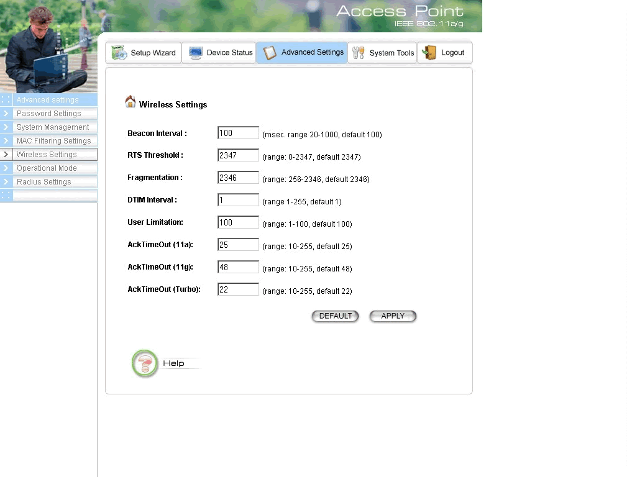Click the arrow beside System Management

click(6, 127)
